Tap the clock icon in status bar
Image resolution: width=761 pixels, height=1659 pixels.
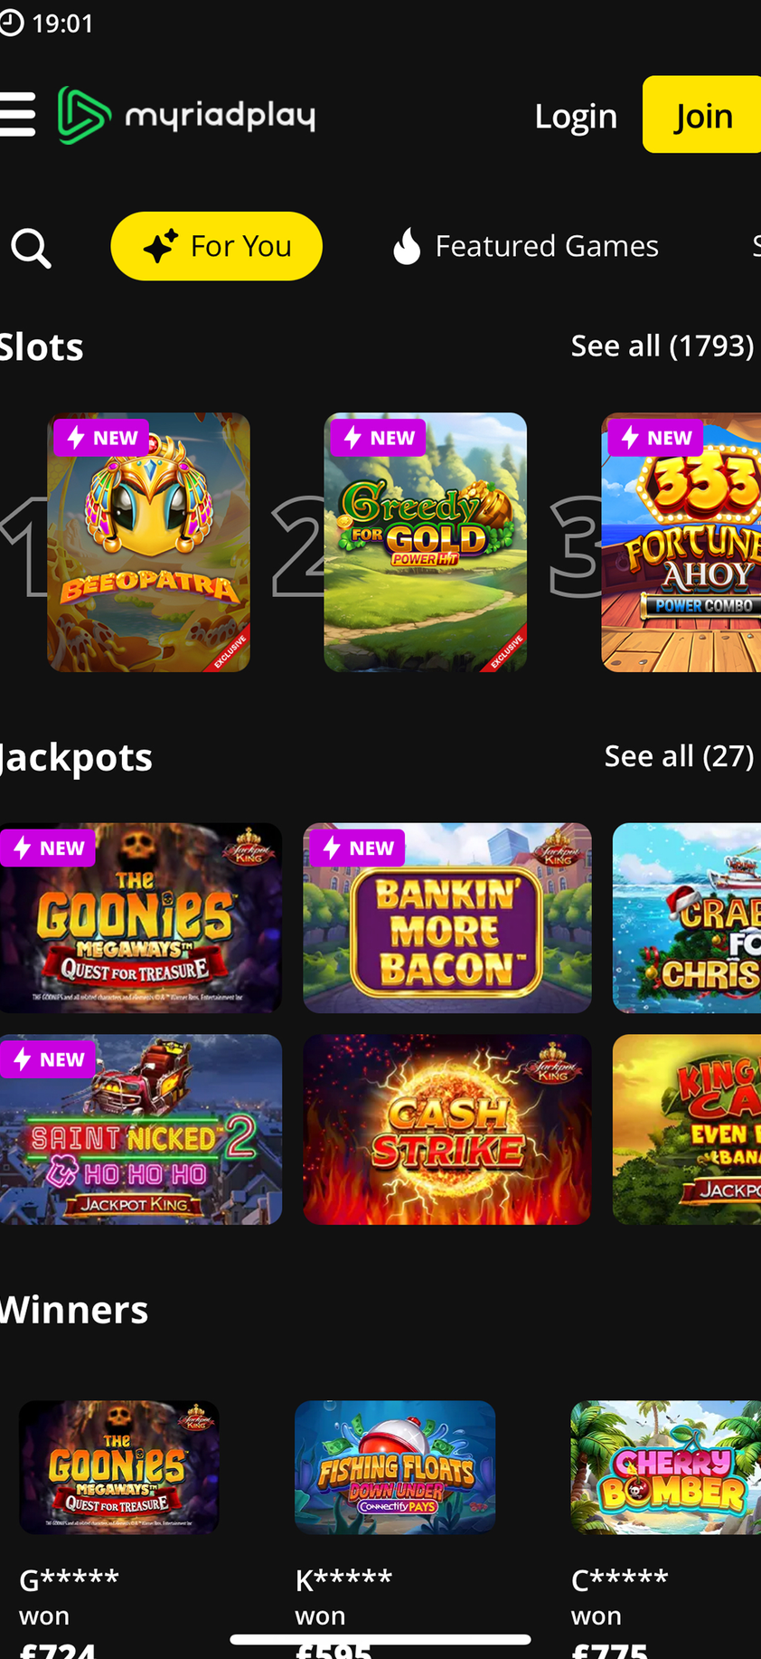click(12, 23)
